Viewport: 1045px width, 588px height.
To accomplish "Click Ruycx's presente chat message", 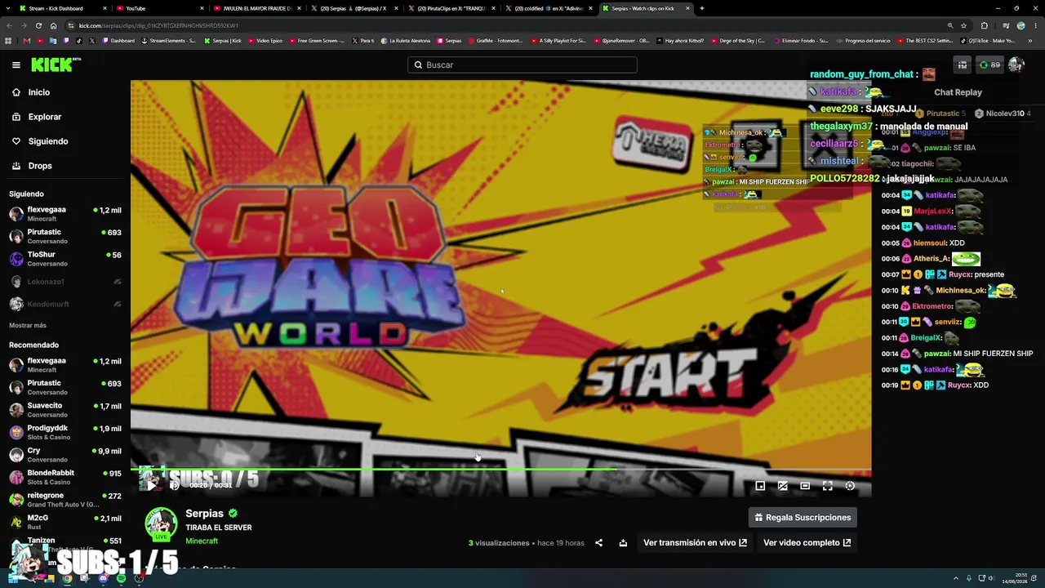I will click(943, 274).
